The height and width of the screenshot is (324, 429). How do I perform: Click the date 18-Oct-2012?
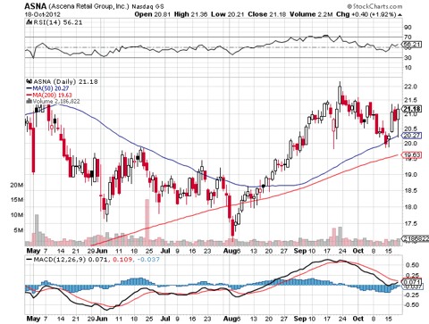[43, 14]
